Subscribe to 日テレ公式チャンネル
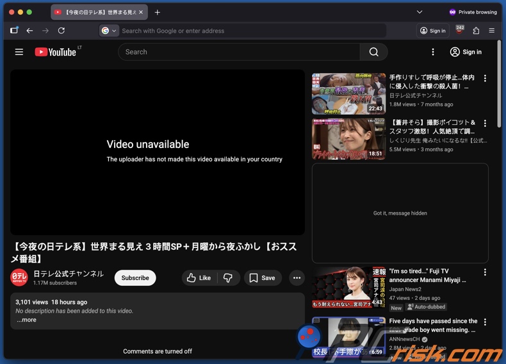Viewport: 506px width, 364px height. [x=135, y=277]
